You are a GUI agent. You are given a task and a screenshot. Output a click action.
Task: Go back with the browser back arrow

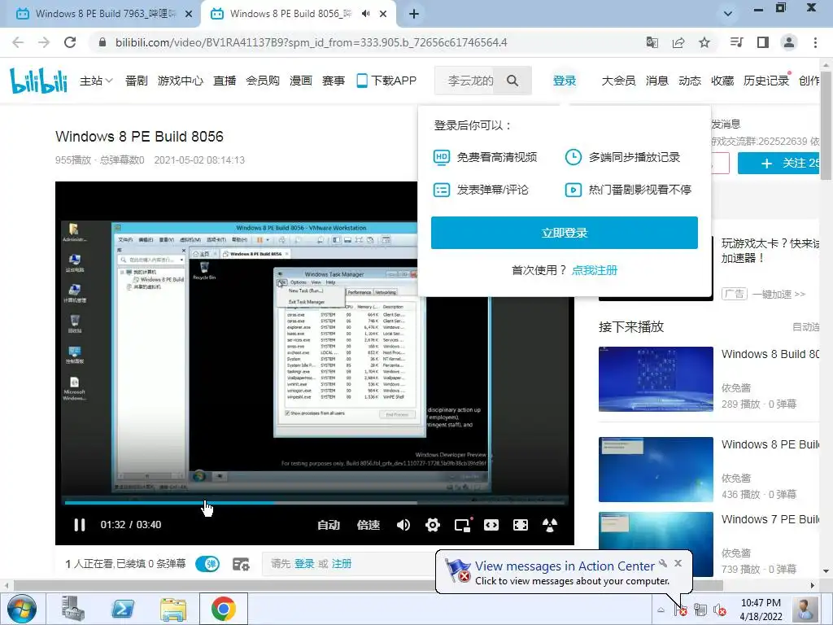point(18,42)
